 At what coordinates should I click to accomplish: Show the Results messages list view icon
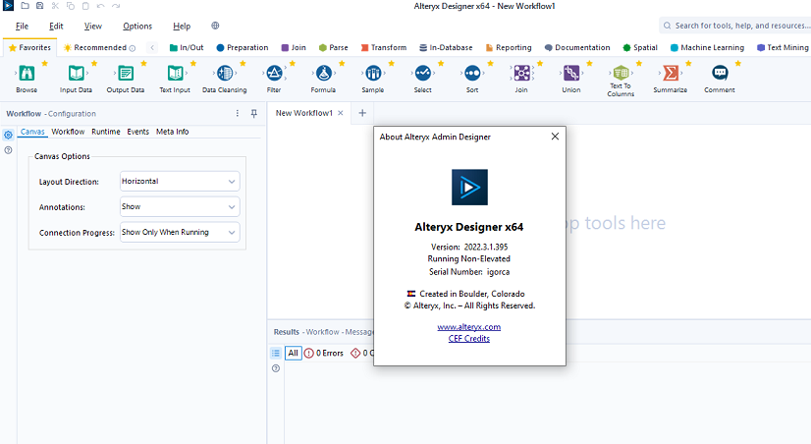click(276, 353)
